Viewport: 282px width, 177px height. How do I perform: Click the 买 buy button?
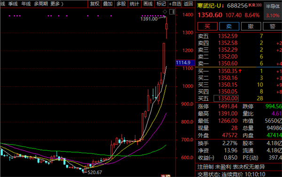pos(207,26)
